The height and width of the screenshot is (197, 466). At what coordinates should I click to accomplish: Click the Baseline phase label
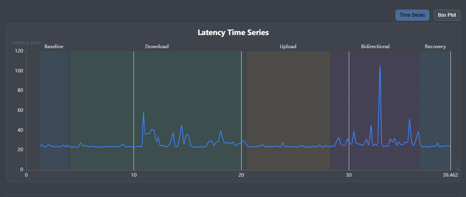coord(54,46)
